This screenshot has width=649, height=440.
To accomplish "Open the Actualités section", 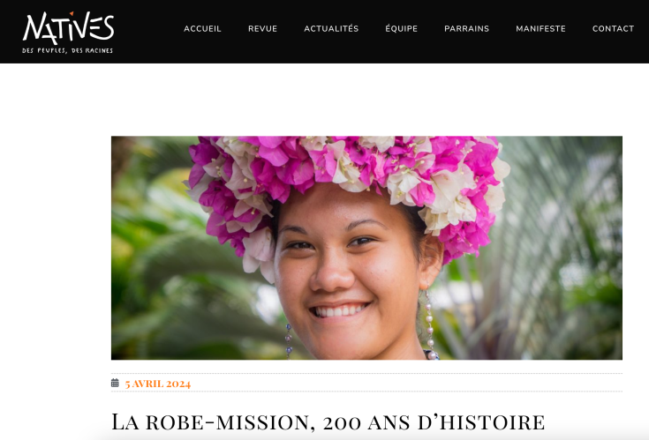I will point(331,28).
